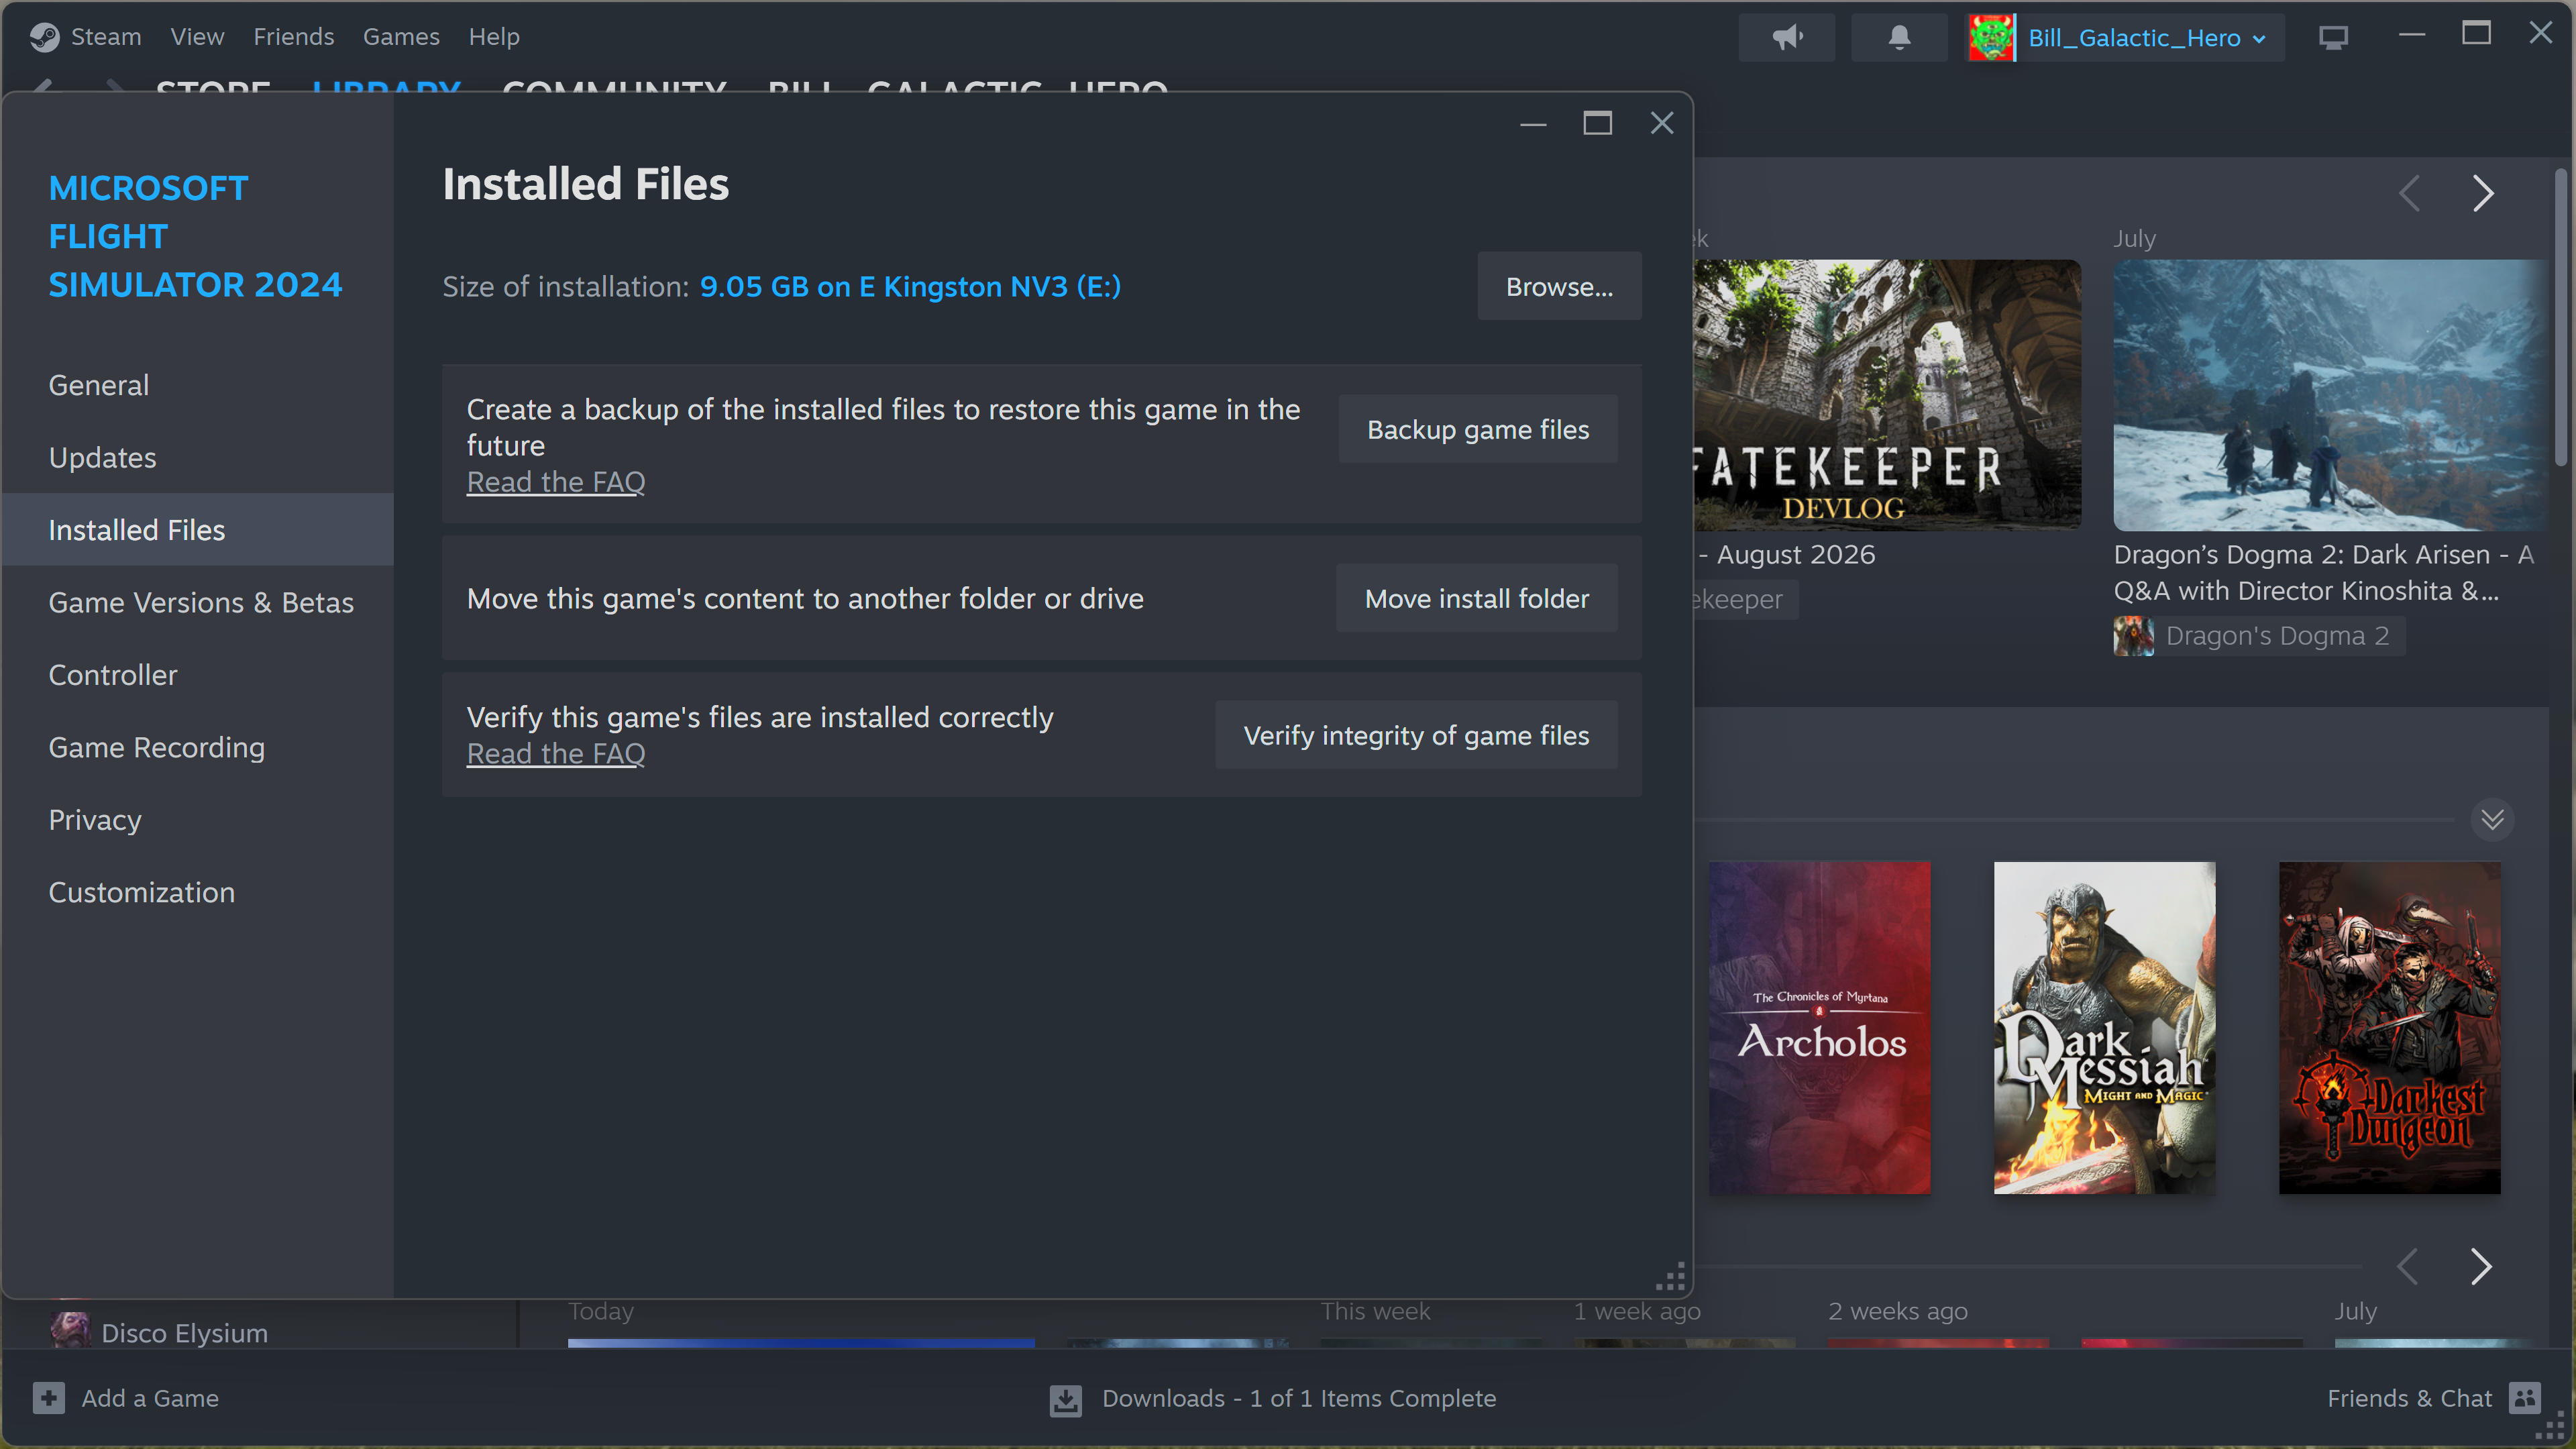Open the Dragon's Dogma 2 news thumbnail
2576x1449 pixels.
[2330, 395]
